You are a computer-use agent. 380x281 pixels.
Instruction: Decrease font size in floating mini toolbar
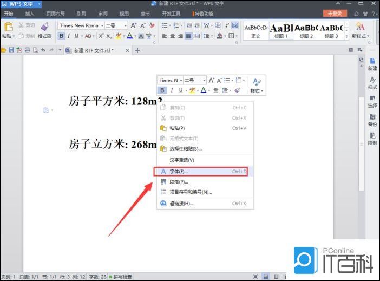(219, 80)
